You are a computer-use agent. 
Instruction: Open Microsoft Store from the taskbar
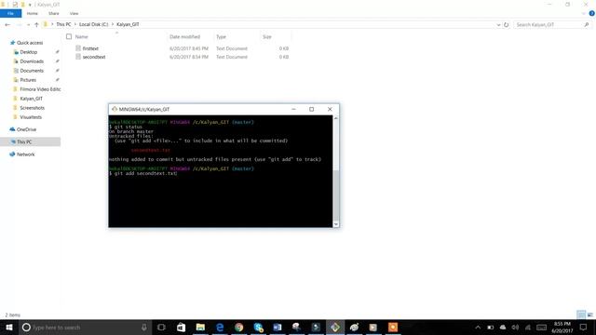[x=181, y=327]
